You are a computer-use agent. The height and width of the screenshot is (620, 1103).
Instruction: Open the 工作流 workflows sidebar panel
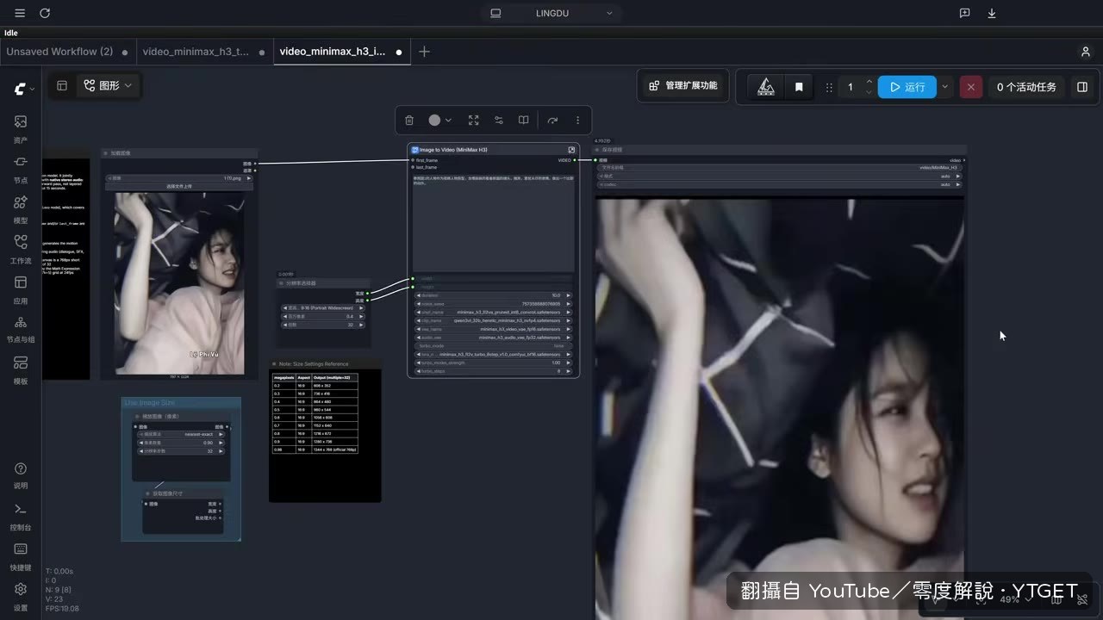point(21,249)
